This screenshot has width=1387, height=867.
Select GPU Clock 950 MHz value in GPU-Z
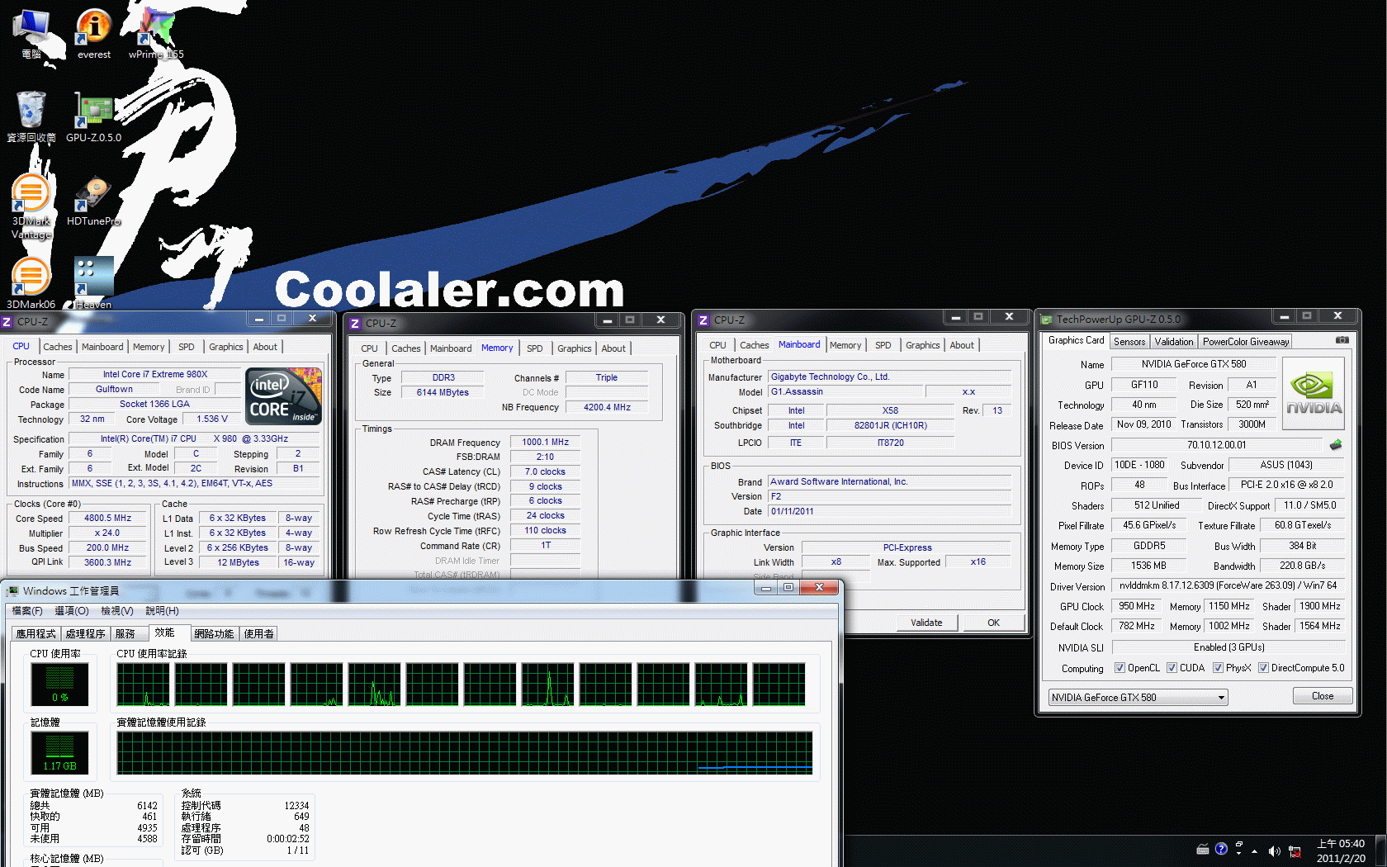(x=1137, y=606)
